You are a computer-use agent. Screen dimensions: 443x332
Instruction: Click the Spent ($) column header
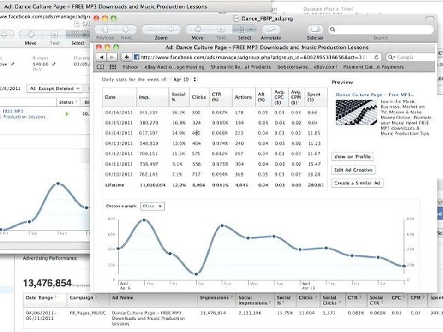[x=316, y=97]
